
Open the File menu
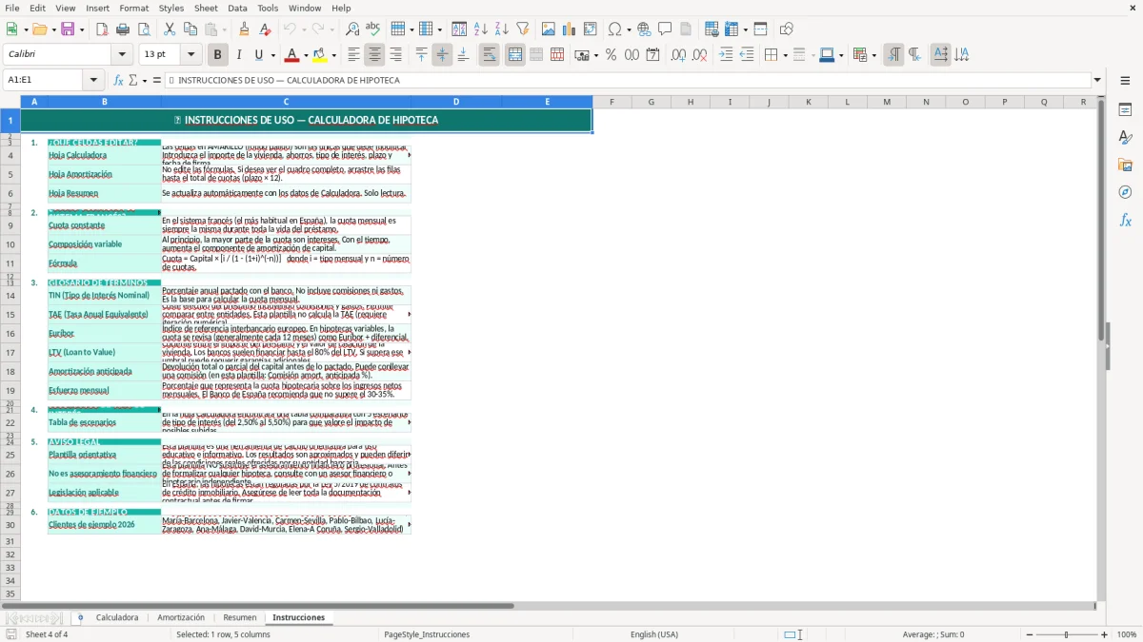point(12,8)
